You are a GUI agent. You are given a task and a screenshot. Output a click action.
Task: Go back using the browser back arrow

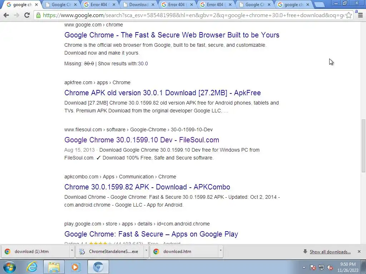click(6, 15)
